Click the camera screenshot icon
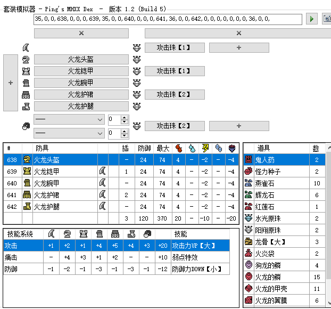The width and height of the screenshot is (331, 309). point(327,19)
